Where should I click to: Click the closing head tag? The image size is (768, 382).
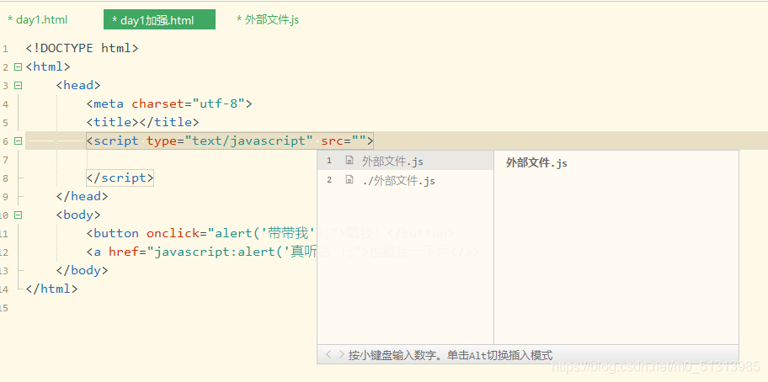(82, 197)
